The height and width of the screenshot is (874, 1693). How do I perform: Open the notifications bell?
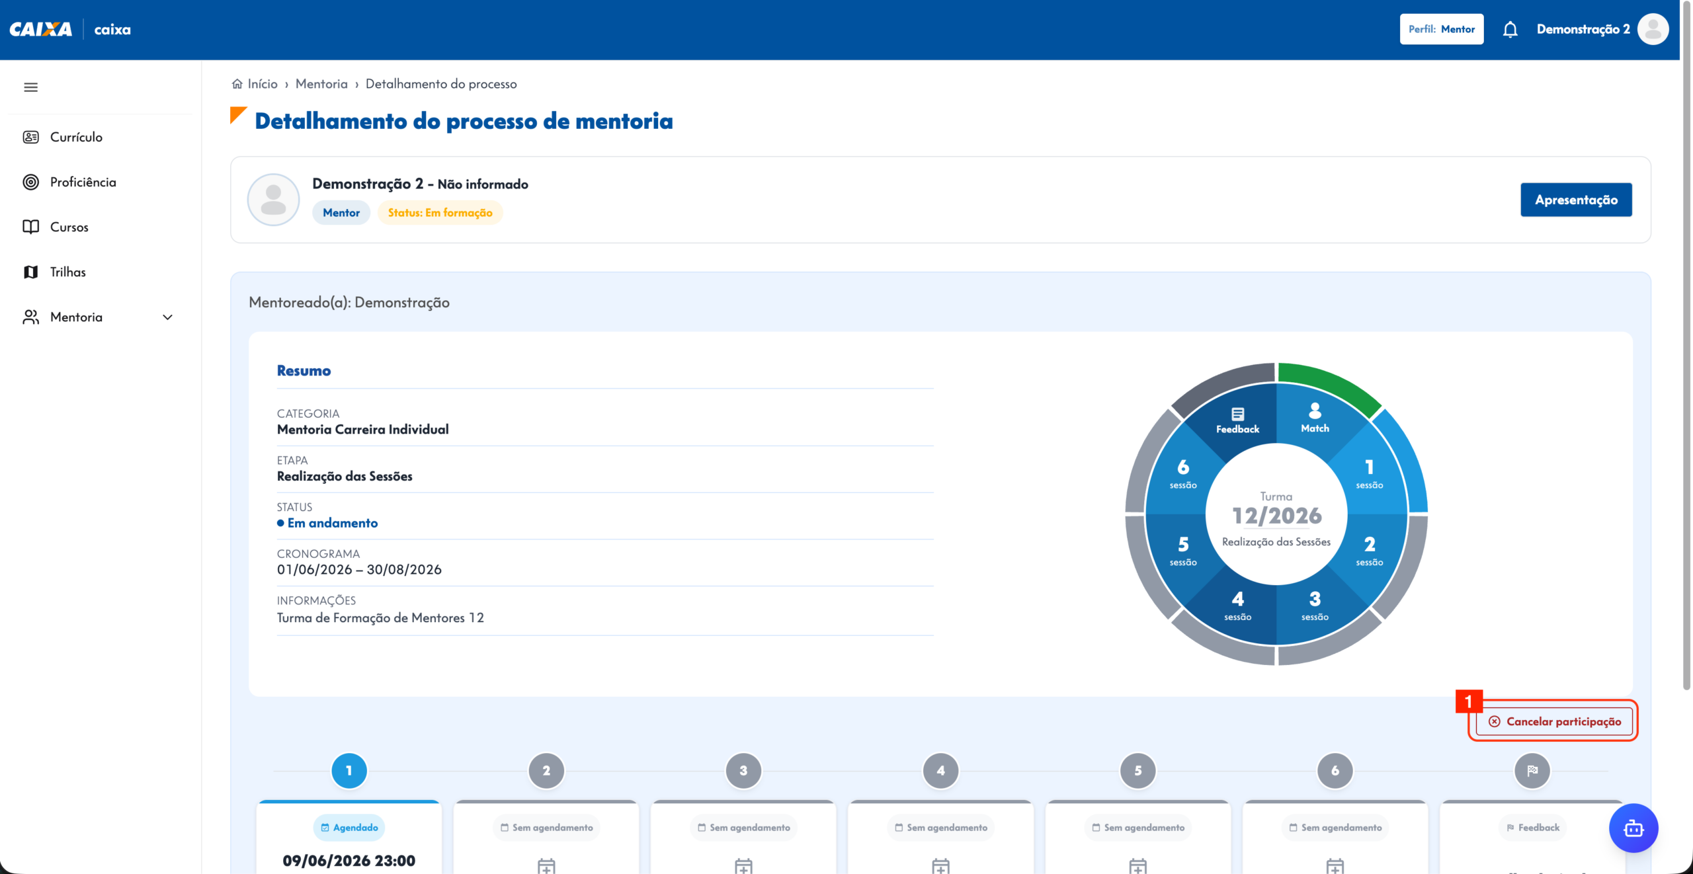click(1510, 30)
